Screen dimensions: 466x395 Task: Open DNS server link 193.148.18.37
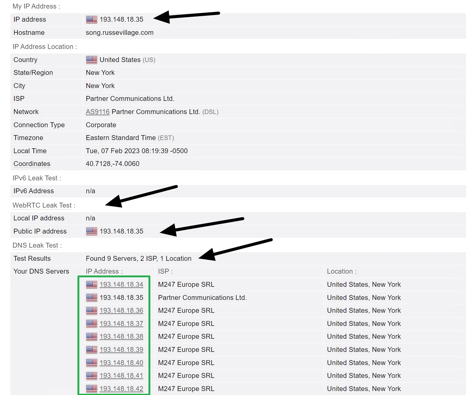(x=121, y=323)
